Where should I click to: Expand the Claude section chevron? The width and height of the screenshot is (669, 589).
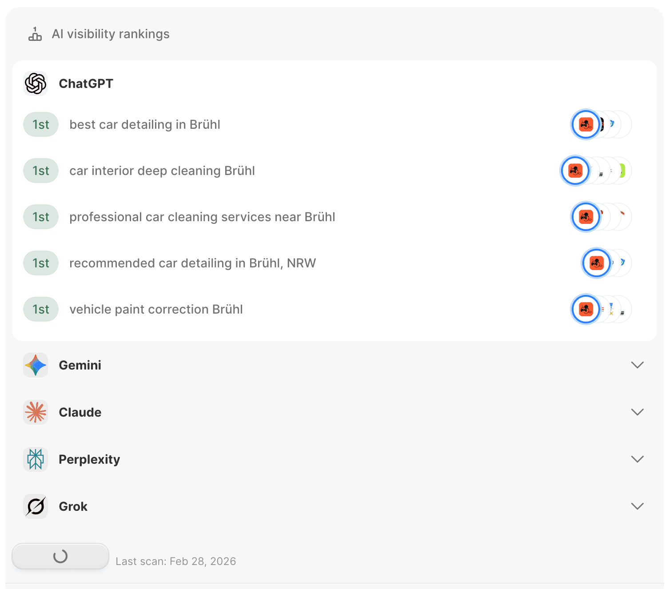(637, 412)
